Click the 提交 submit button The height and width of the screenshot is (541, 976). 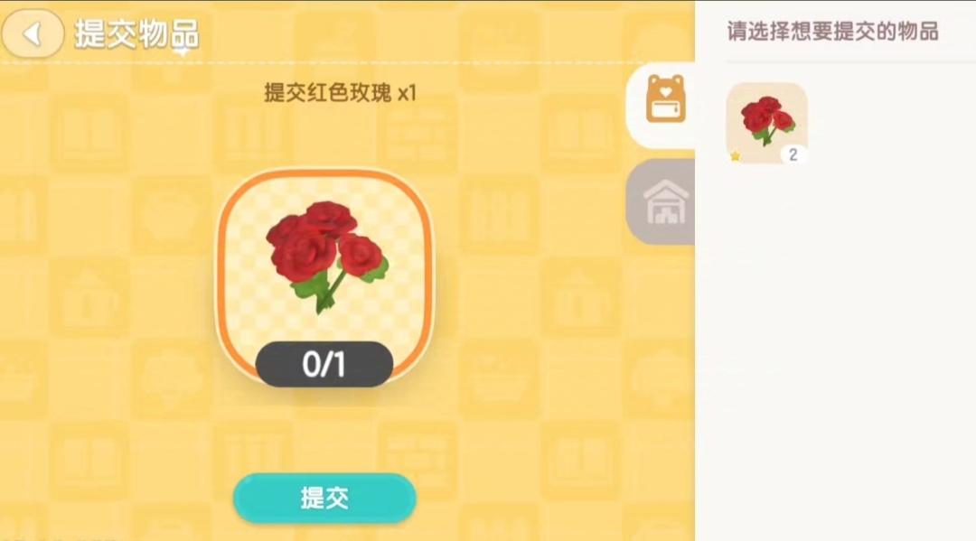tap(324, 498)
